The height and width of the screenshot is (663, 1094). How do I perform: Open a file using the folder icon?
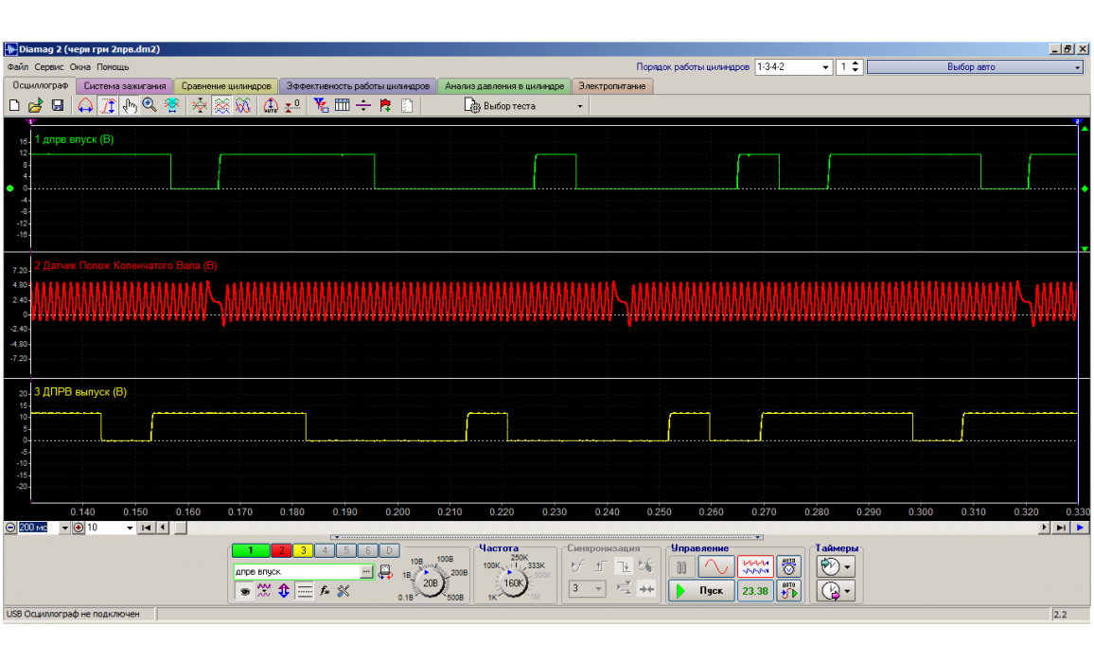tap(36, 105)
